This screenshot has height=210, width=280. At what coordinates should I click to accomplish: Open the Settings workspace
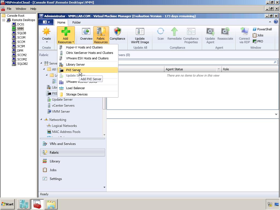click(x=72, y=179)
